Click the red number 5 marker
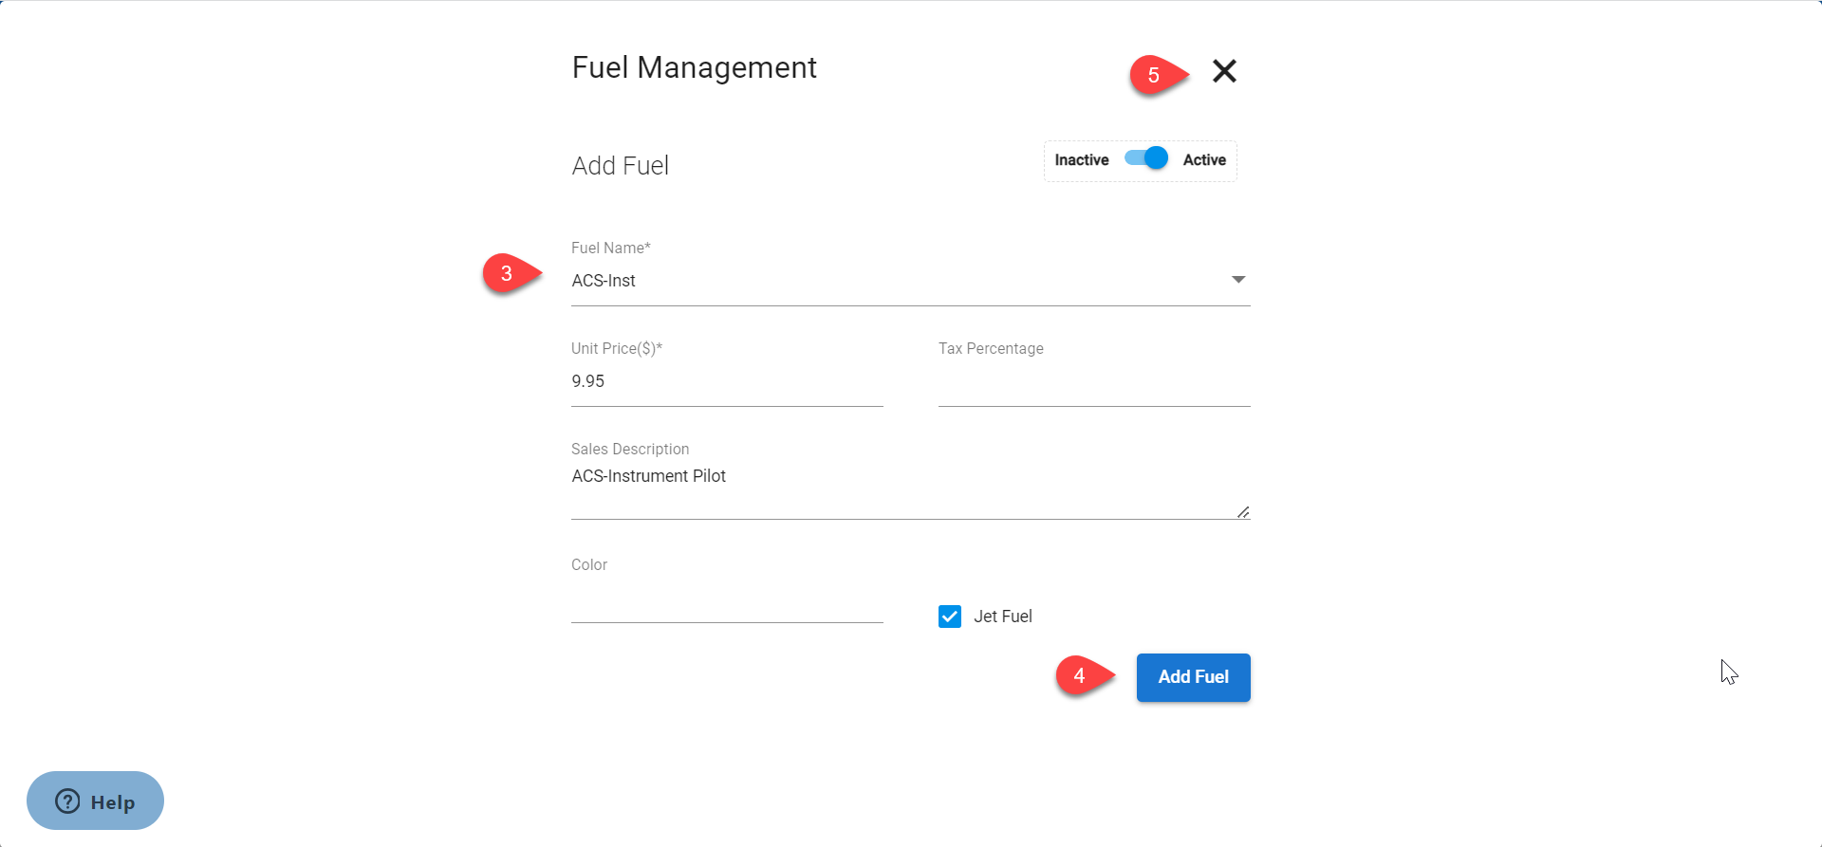Image resolution: width=1822 pixels, height=847 pixels. click(1154, 75)
